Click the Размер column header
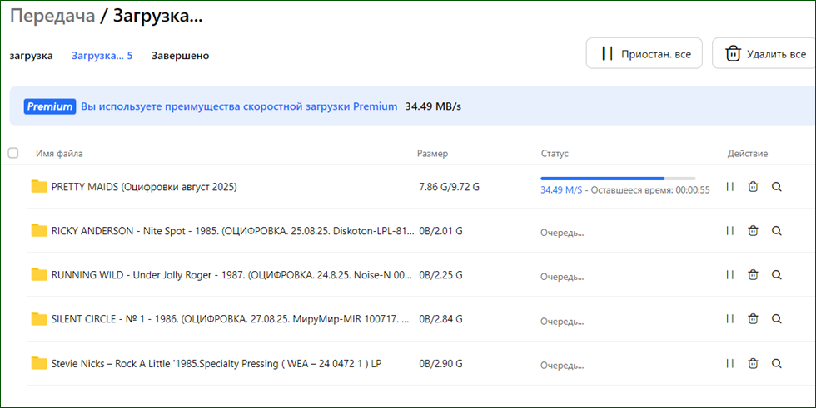This screenshot has height=408, width=816. click(432, 154)
